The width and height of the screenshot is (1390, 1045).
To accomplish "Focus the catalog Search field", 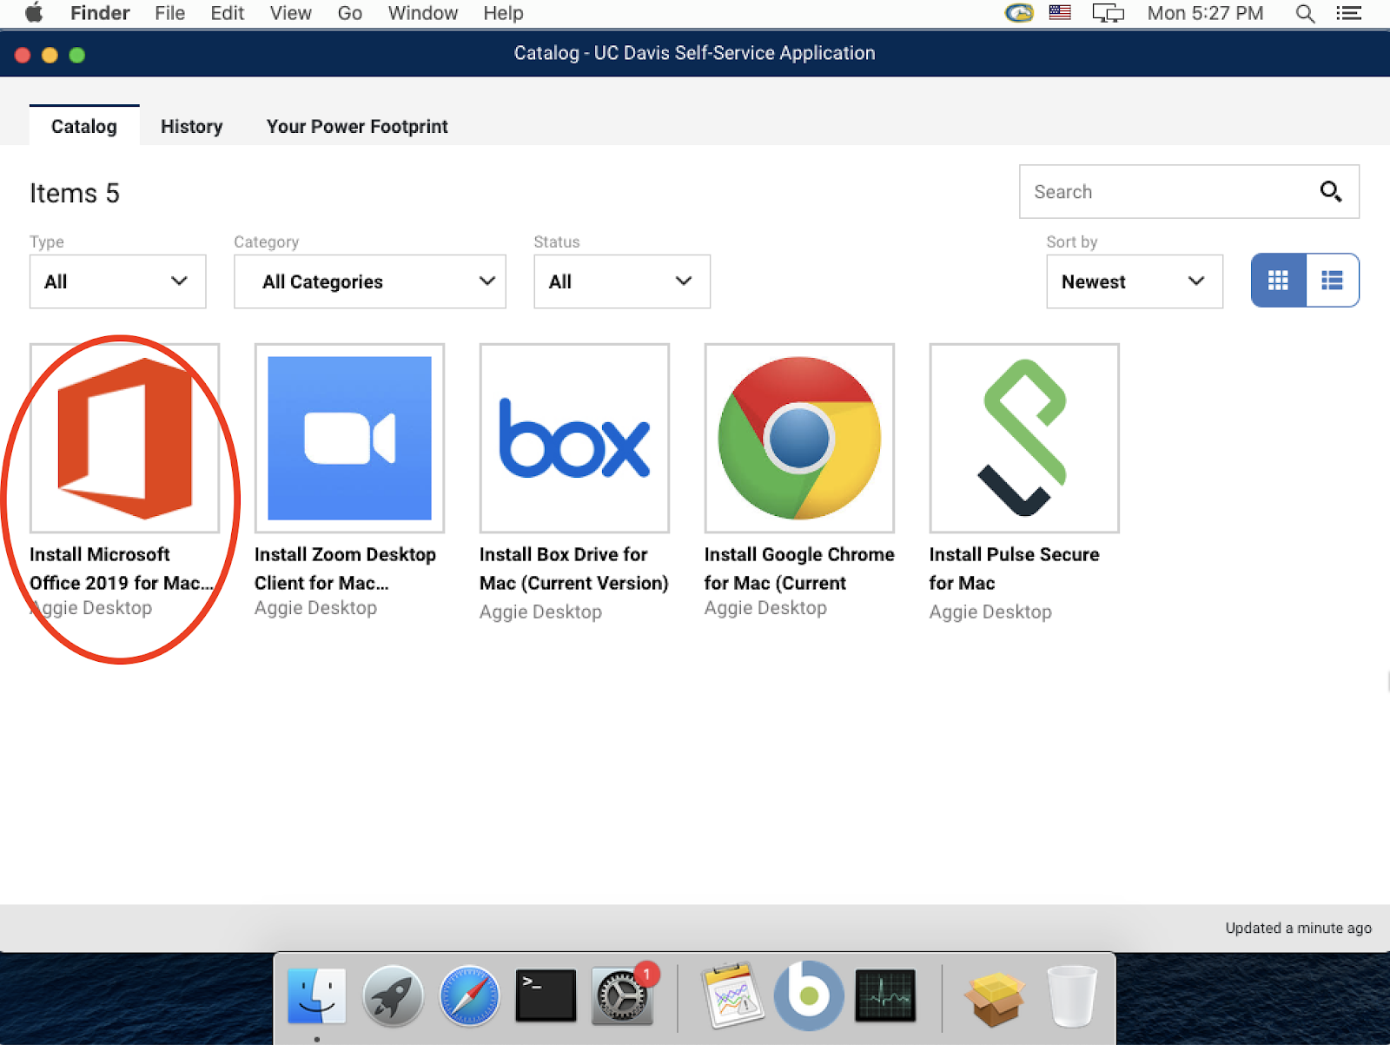I will coord(1188,191).
